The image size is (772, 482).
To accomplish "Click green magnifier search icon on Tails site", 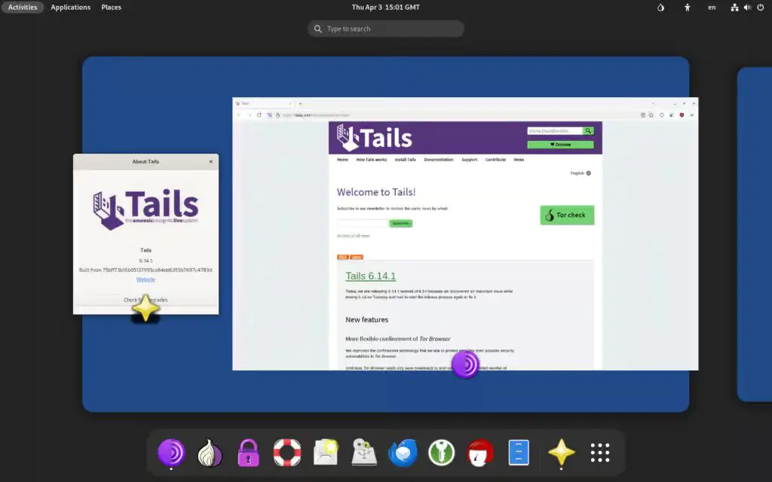I will click(x=588, y=131).
